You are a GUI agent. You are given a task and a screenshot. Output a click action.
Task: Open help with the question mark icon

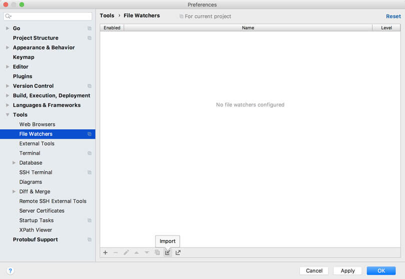[10, 270]
